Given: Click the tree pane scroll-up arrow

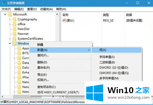Looking at the screenshot, I should pyautogui.click(x=57, y=15).
